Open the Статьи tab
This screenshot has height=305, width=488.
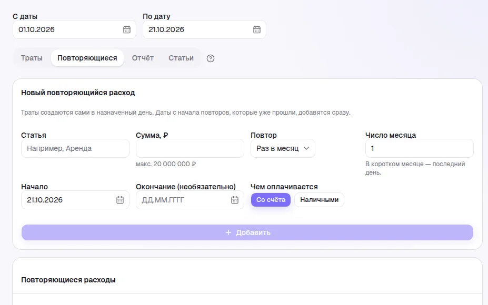point(181,58)
